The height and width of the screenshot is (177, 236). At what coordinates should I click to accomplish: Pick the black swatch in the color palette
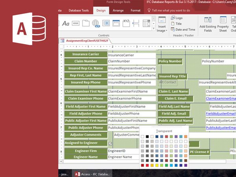tap(147, 136)
